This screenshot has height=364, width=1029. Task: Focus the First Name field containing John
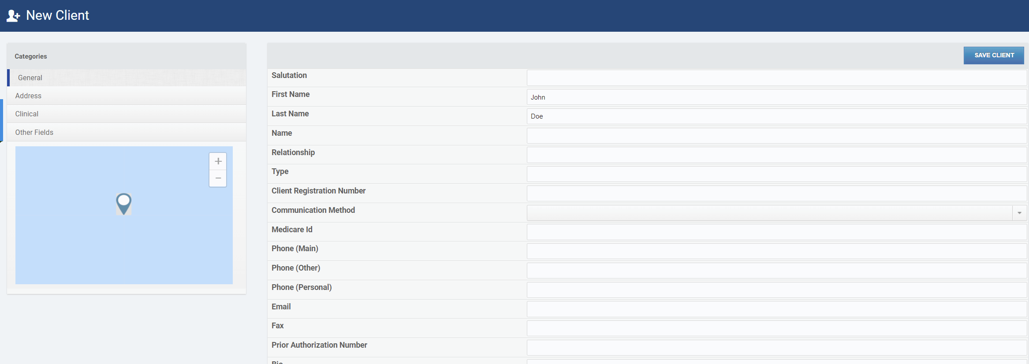point(776,97)
